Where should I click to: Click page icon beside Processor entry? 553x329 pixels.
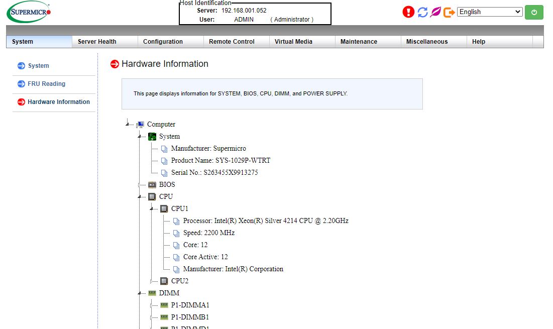click(x=176, y=221)
